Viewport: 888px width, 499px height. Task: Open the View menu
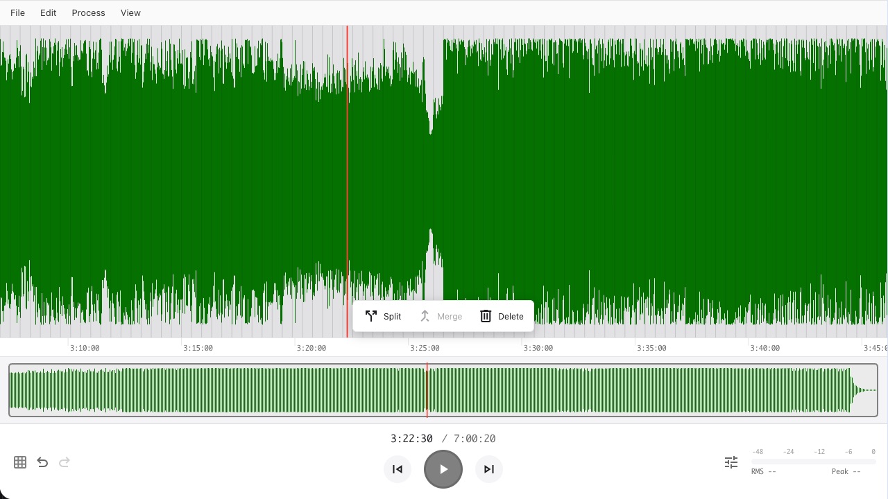[130, 12]
